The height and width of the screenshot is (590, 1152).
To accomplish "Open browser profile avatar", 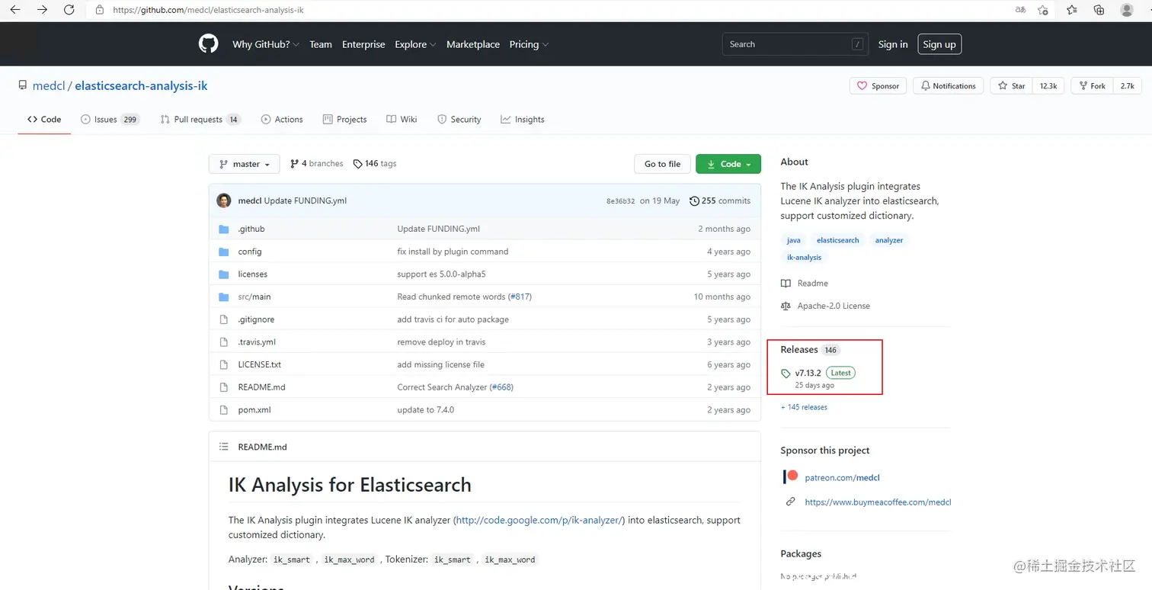I will pyautogui.click(x=1127, y=10).
